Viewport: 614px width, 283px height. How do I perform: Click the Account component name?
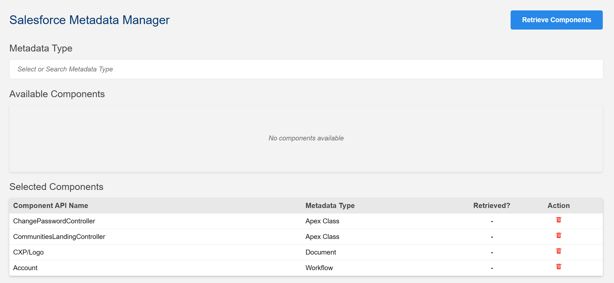(25, 268)
